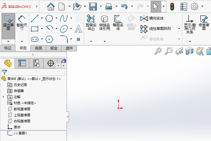Select the Corner Rectangle tool
The image size is (211, 141).
(35, 29)
